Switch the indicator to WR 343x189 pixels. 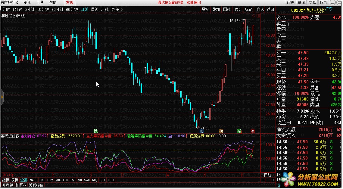coord(80,180)
